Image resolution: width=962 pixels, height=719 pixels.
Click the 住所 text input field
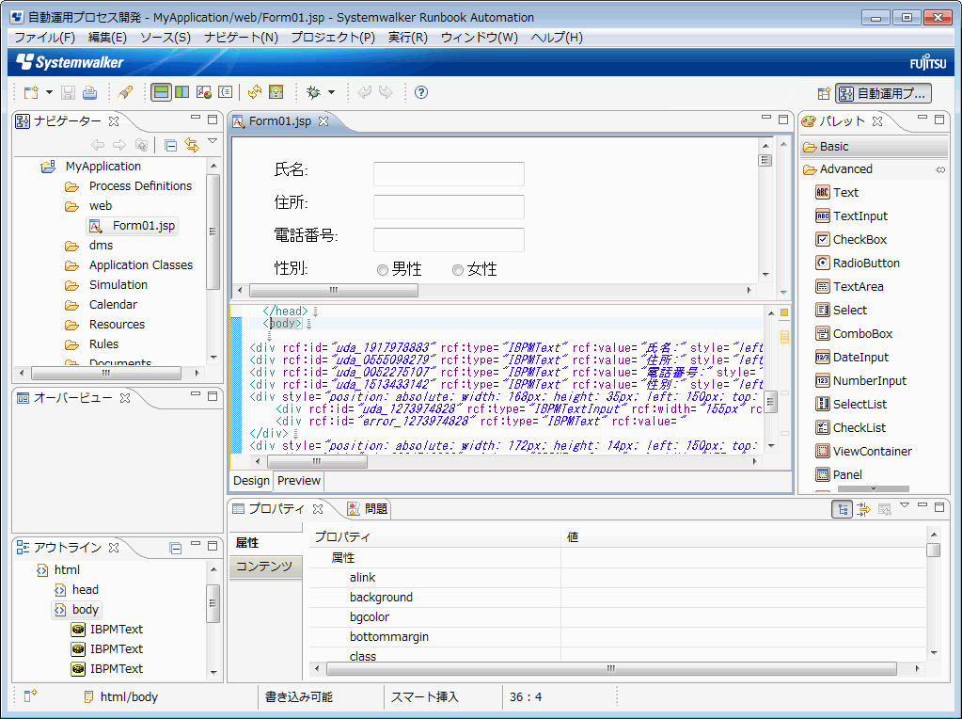[x=449, y=207]
